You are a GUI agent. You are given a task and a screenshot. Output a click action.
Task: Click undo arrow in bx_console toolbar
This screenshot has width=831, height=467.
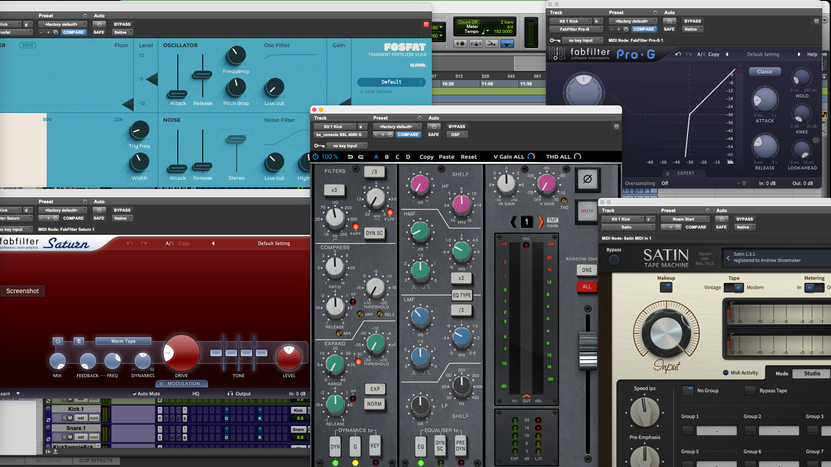click(x=350, y=157)
